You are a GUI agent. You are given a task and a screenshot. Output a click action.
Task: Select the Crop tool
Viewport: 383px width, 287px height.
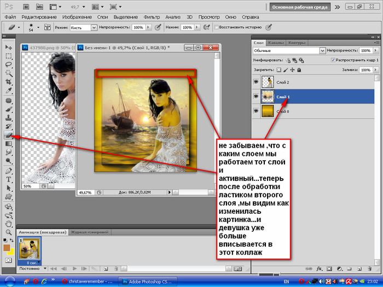point(9,81)
